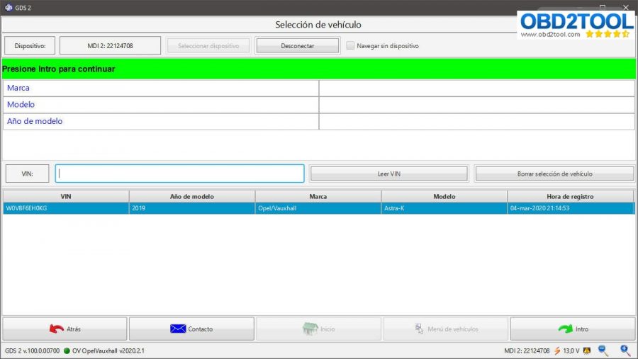Viewport: 638px width, 359px height.
Task: Select VIN W0VBF6EH0KG table cell
Action: coord(66,208)
